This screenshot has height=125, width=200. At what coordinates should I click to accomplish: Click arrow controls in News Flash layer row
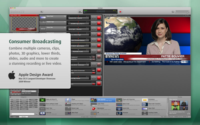click(94, 17)
